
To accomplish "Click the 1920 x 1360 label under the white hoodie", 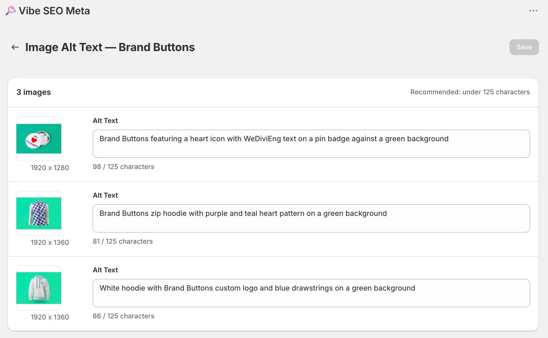I will point(50,317).
